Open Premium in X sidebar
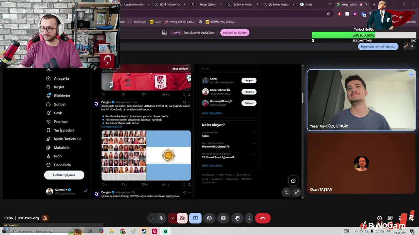419x235 pixels. (57, 121)
